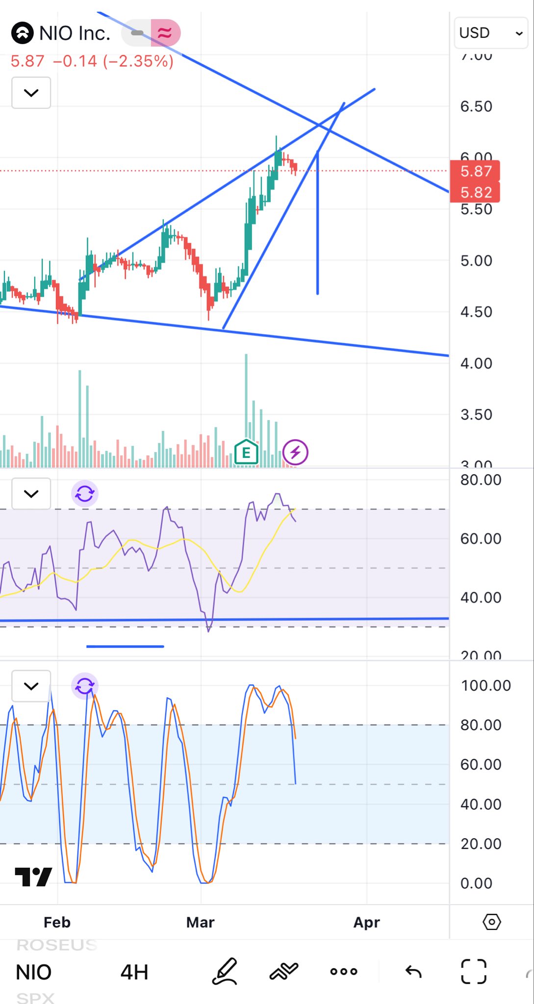Viewport: 534px width, 1004px height.
Task: Tap the −0.14 (−2.35%) price change
Action: (113, 61)
